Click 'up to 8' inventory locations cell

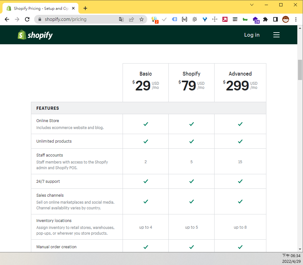[x=240, y=227]
